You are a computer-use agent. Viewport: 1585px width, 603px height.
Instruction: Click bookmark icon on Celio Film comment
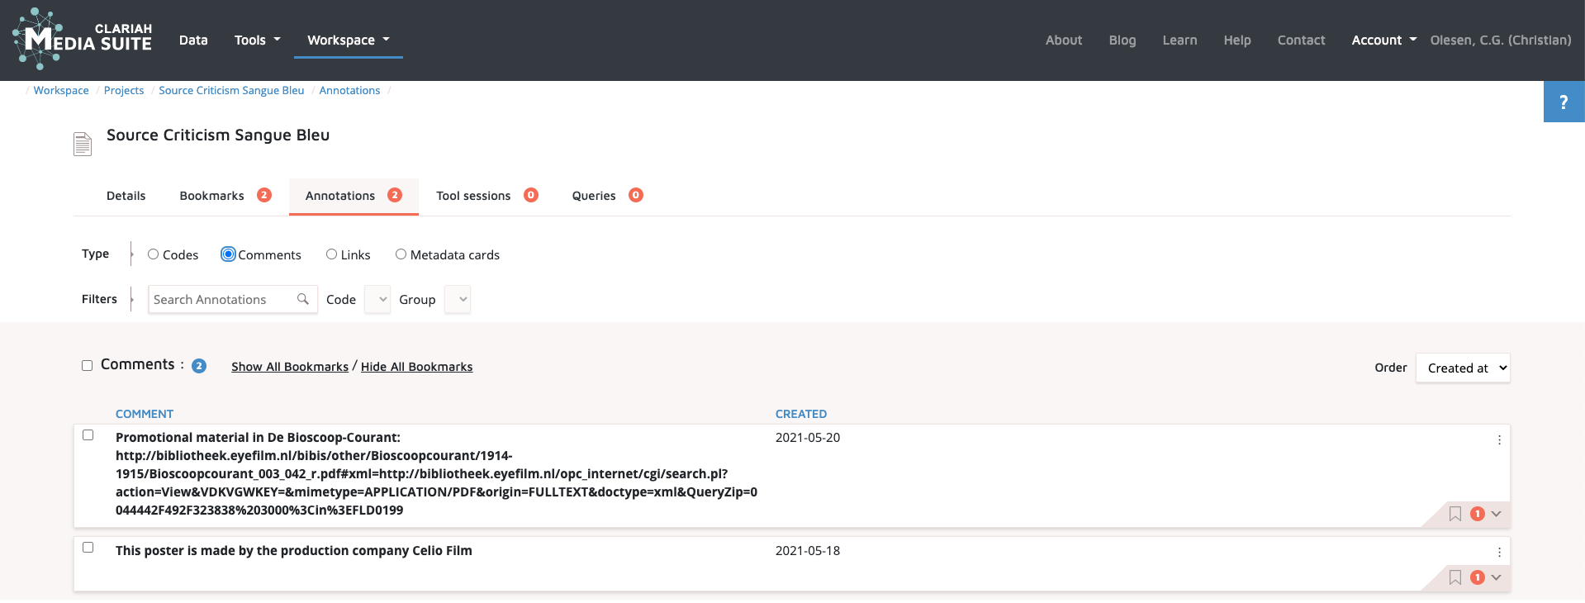coord(1454,577)
